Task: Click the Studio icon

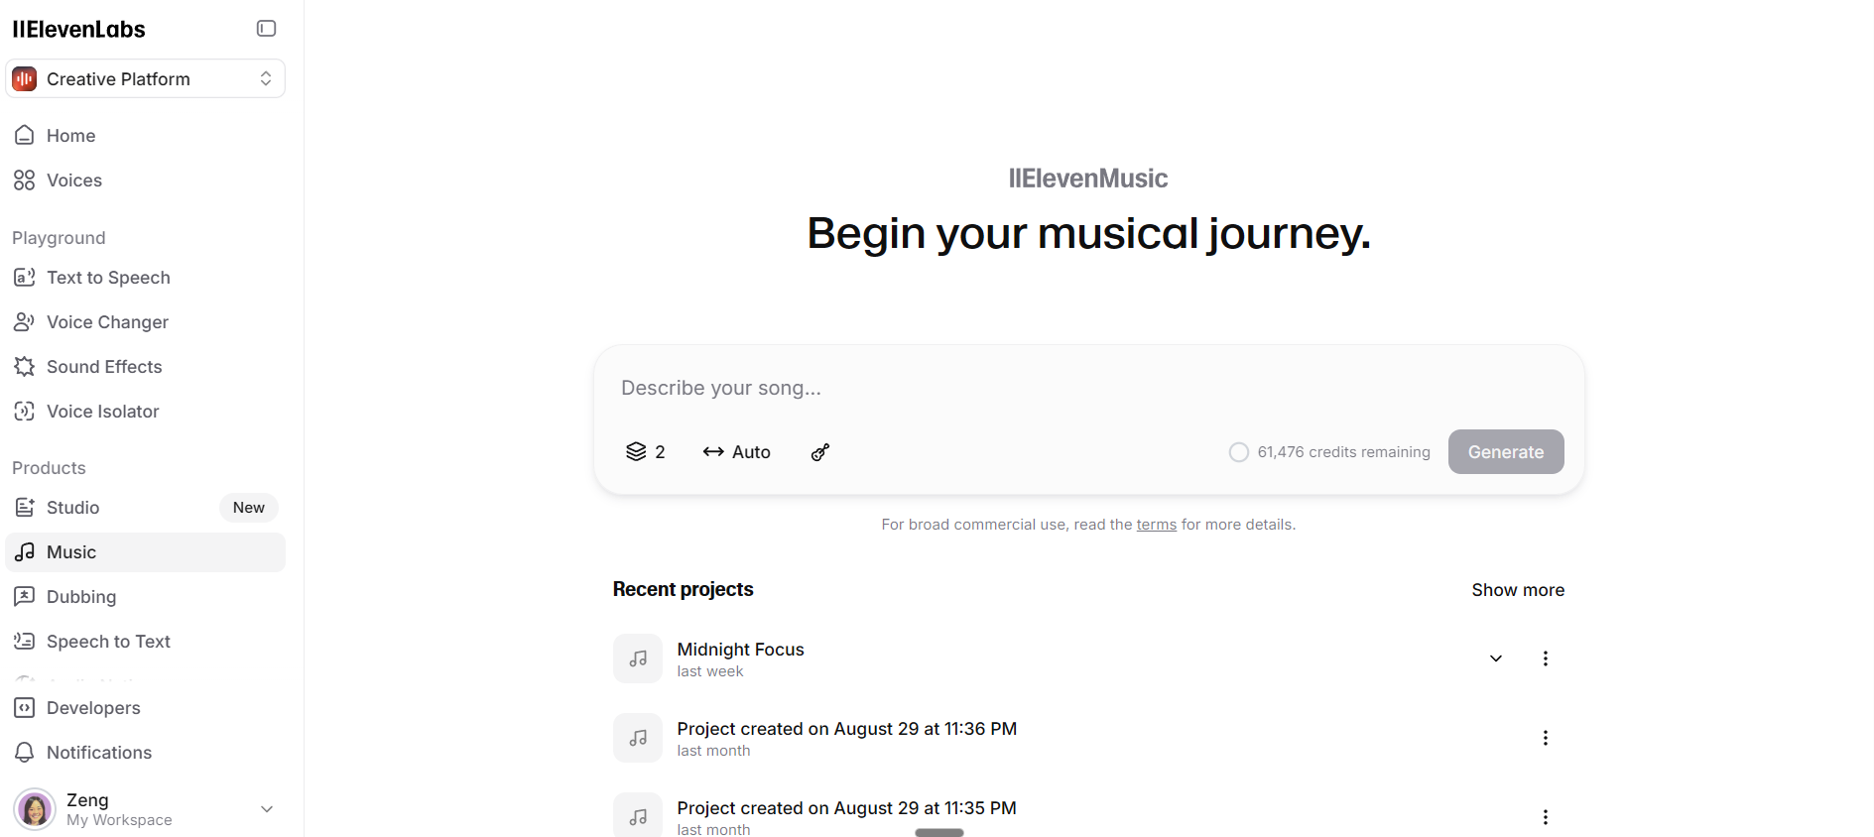Action: coord(25,507)
